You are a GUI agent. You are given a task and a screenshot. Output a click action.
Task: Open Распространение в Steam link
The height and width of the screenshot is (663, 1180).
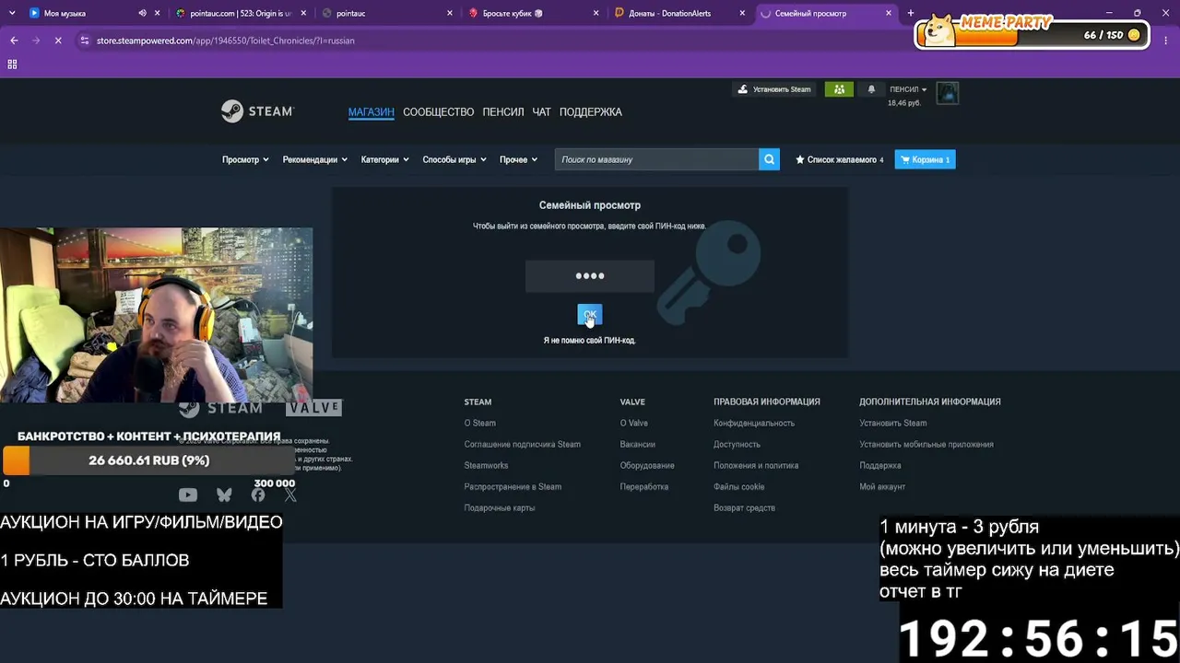[x=513, y=487]
